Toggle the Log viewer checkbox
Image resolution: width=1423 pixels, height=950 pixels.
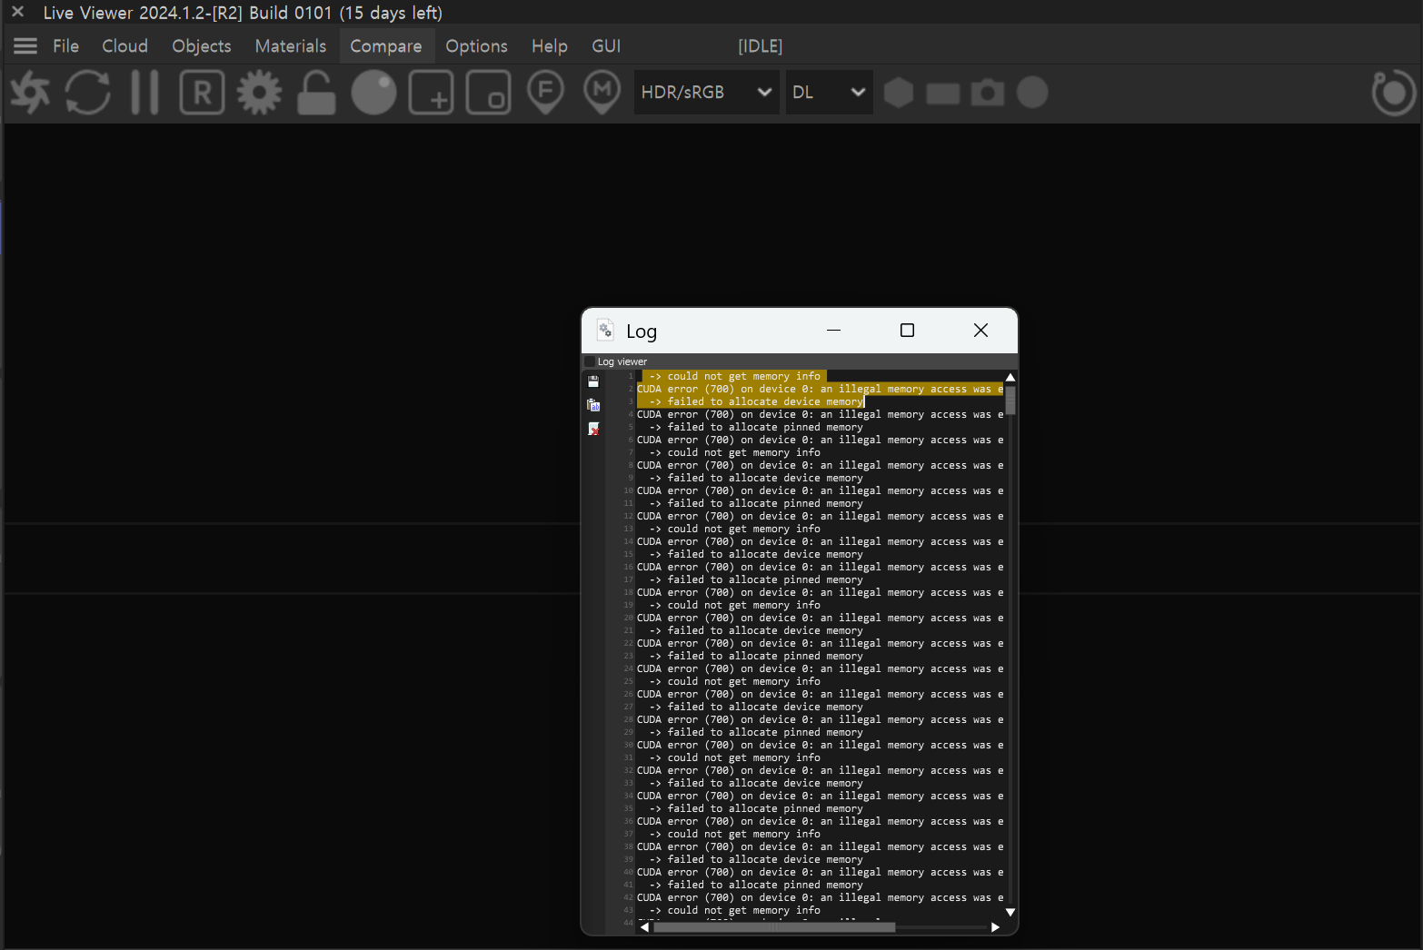tap(590, 361)
